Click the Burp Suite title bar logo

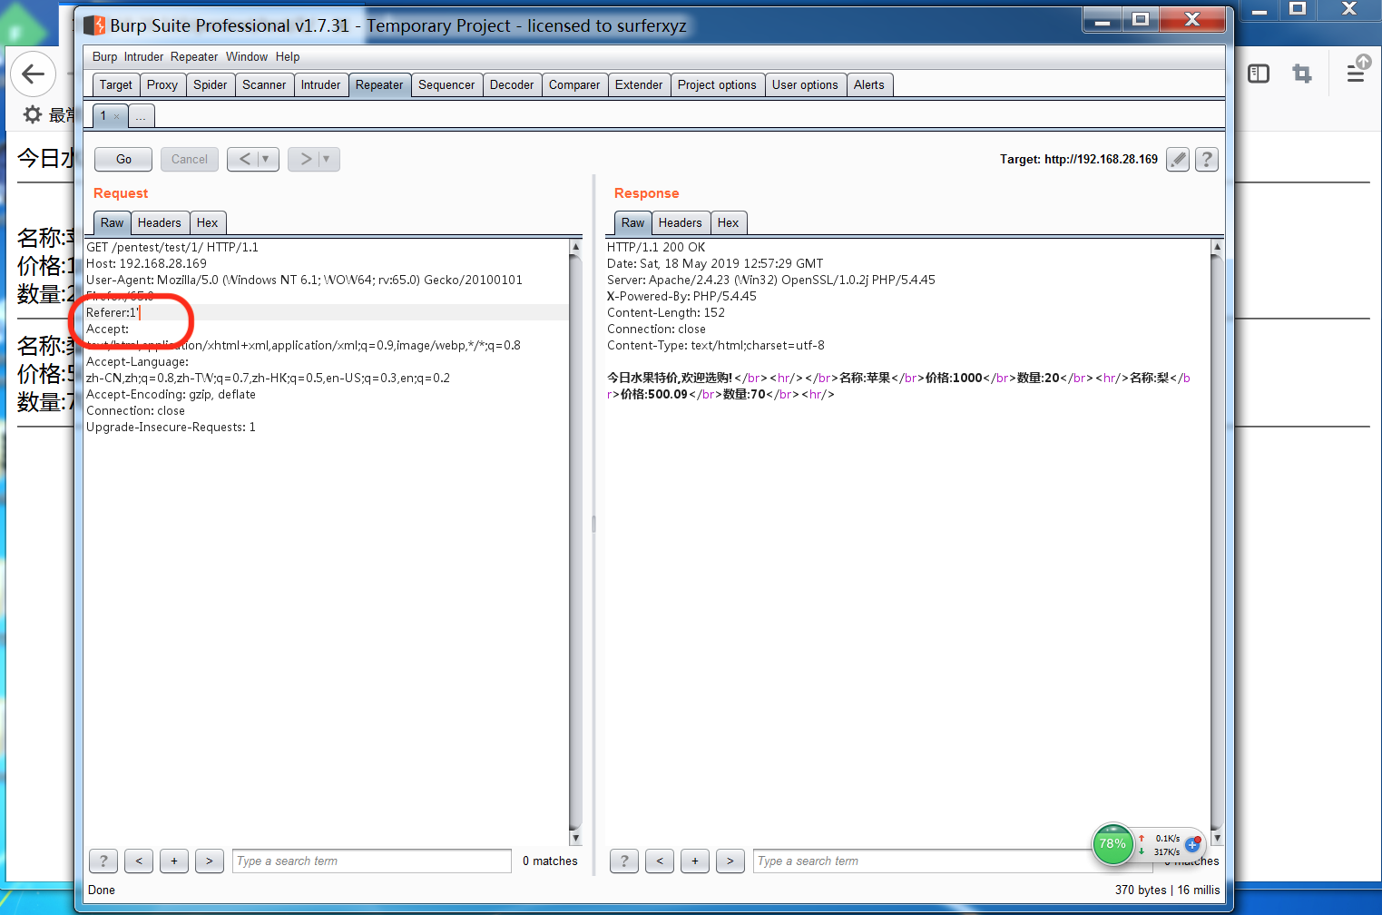96,25
